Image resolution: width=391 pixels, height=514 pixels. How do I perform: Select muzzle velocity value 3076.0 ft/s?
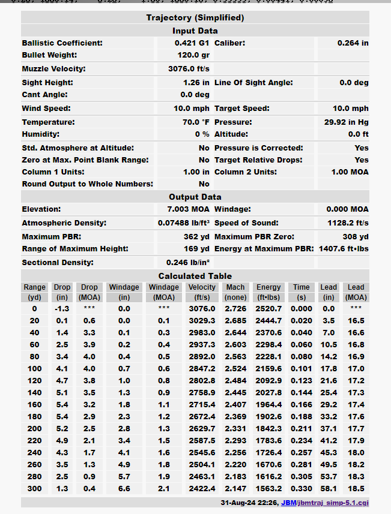[x=189, y=69]
